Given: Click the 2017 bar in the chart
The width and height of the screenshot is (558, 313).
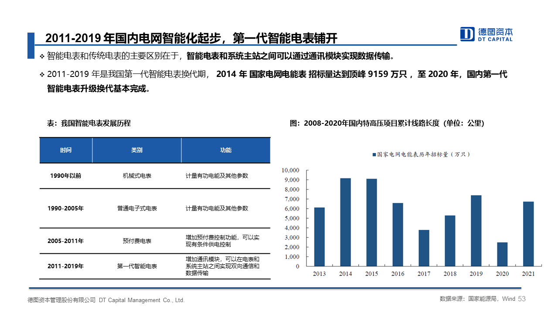Looking at the screenshot, I should click(x=424, y=248).
